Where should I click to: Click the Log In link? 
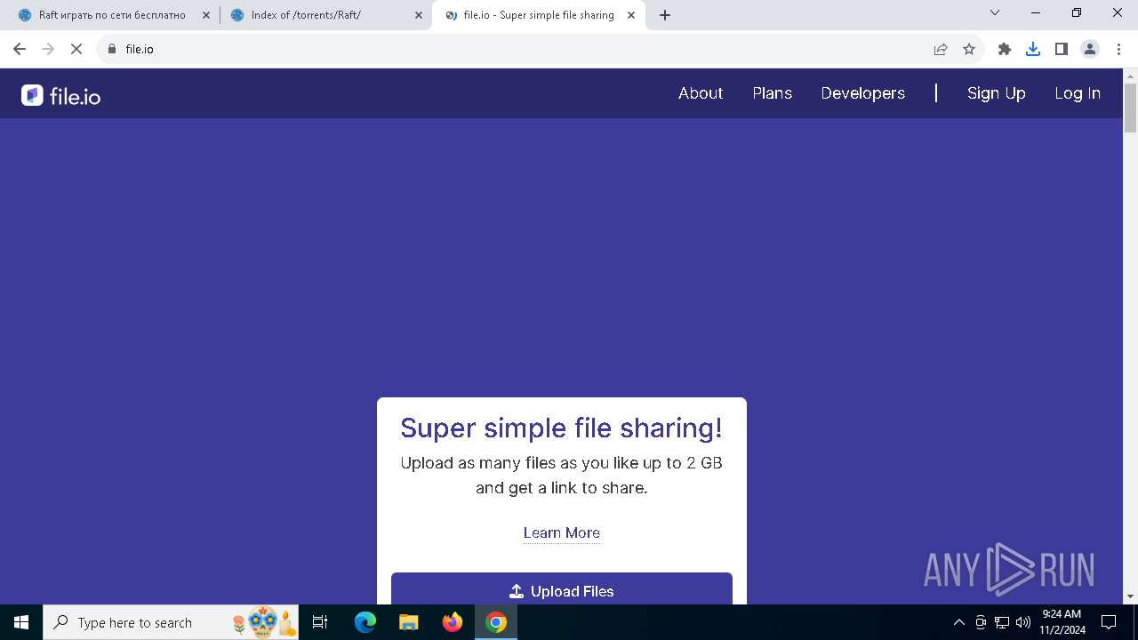coord(1078,93)
